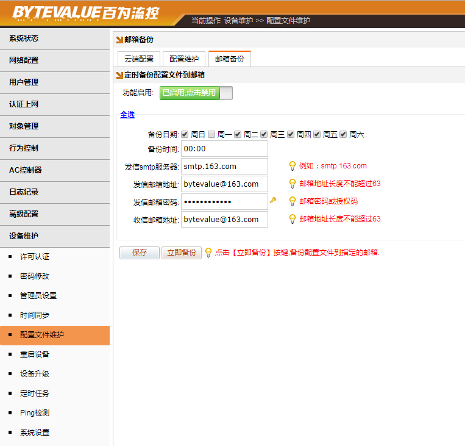Uncheck the 周六 backup day checkbox
Image resolution: width=465 pixels, height=446 pixels.
coord(343,134)
